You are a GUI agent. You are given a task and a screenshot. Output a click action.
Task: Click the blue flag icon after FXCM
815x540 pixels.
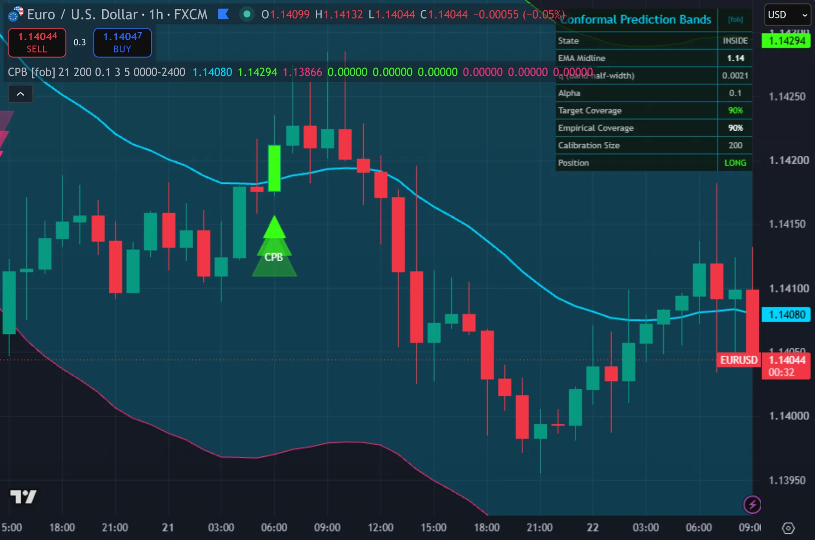pyautogui.click(x=223, y=14)
